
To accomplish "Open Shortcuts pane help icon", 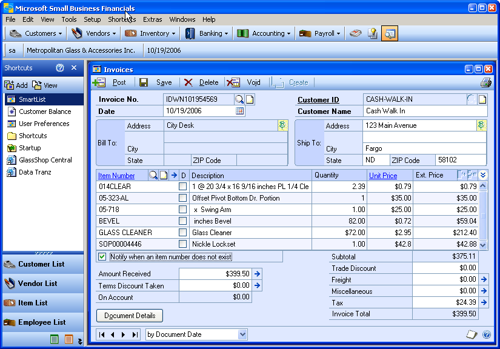I will click(60, 68).
